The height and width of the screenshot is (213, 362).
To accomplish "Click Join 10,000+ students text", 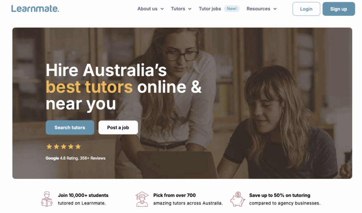I will coord(83,195).
